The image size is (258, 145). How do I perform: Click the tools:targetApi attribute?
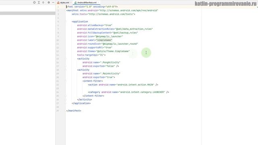pos(91,55)
